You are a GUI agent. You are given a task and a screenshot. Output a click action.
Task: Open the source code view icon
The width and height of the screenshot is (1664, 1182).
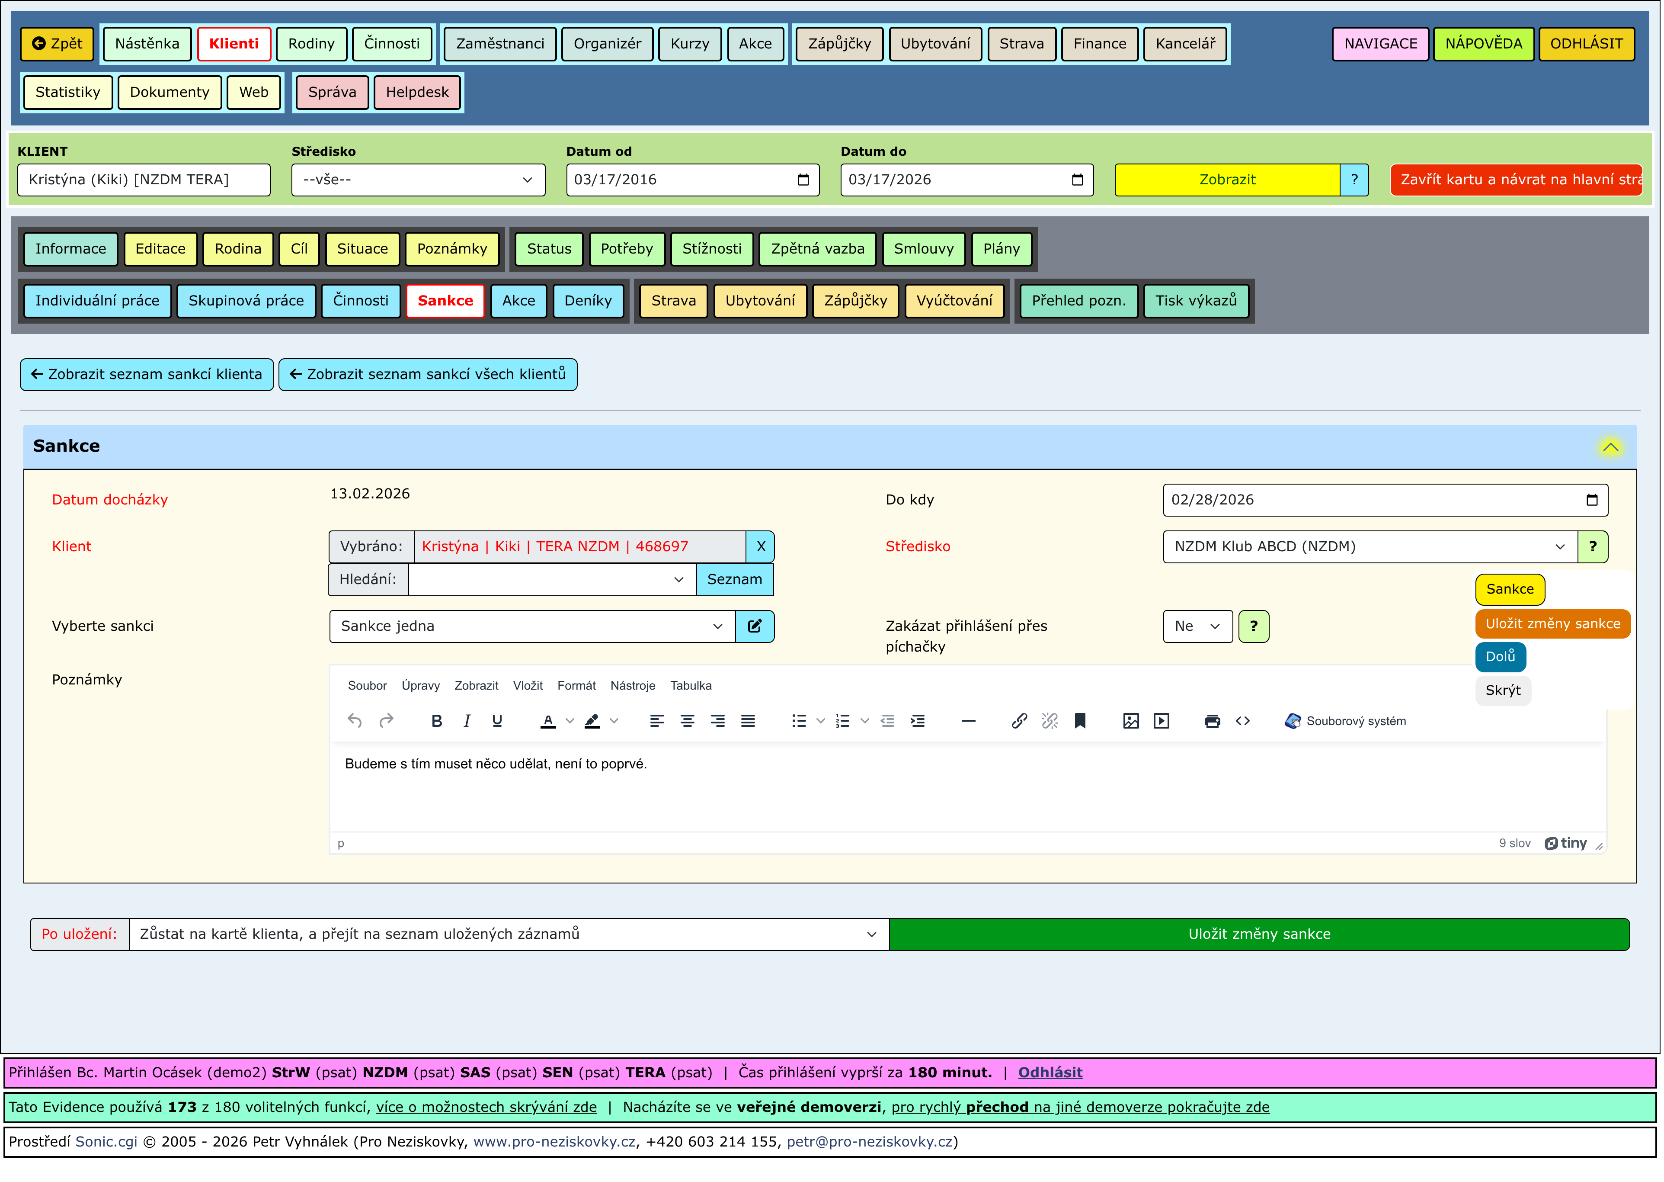pyautogui.click(x=1243, y=721)
